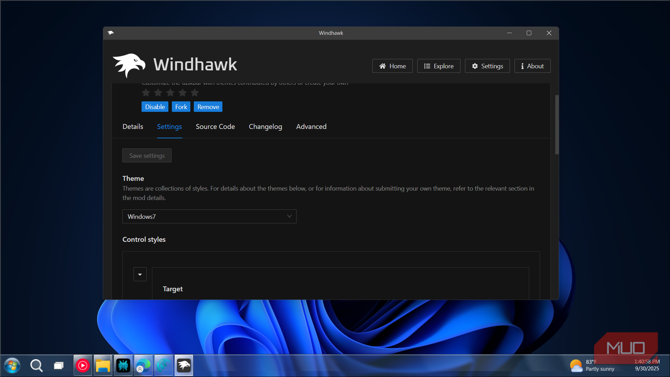Open the Windows7 theme dropdown

tap(209, 216)
